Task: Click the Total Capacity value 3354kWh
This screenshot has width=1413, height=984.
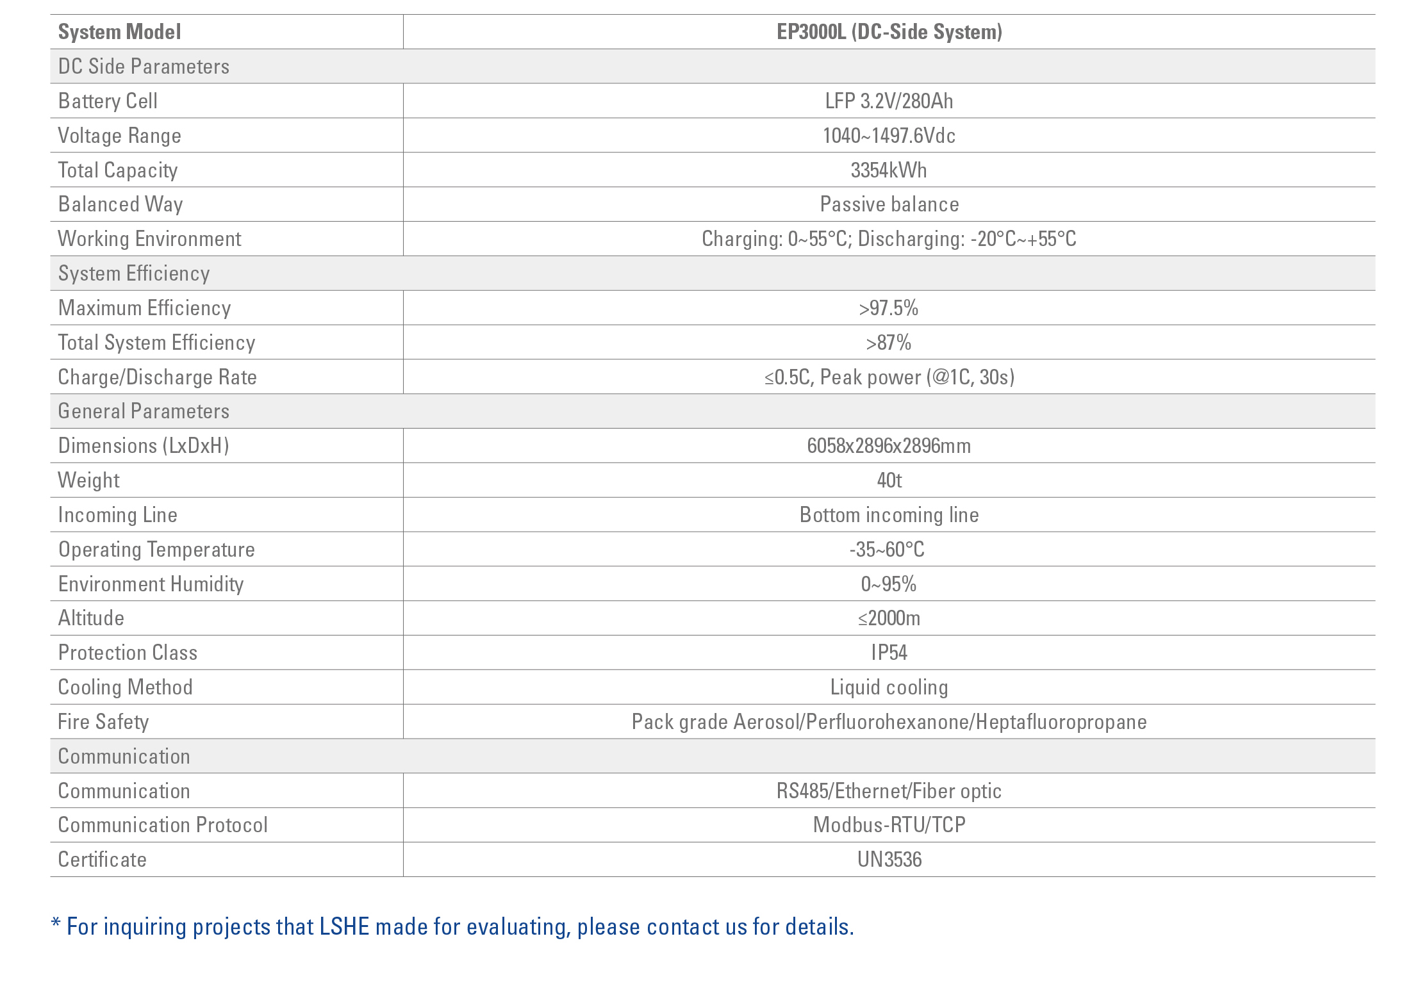Action: pos(889,170)
